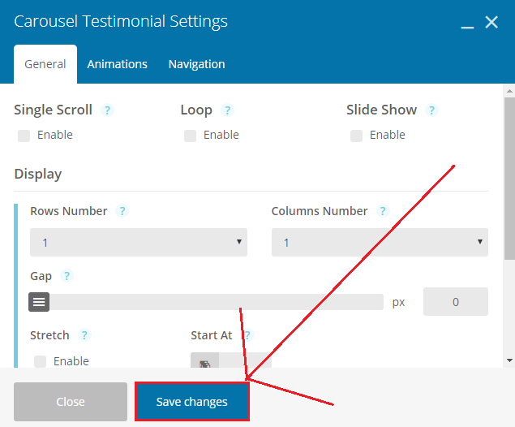Screen dimensions: 515x427
Task: Close settings dialog with X icon
Action: click(x=491, y=23)
